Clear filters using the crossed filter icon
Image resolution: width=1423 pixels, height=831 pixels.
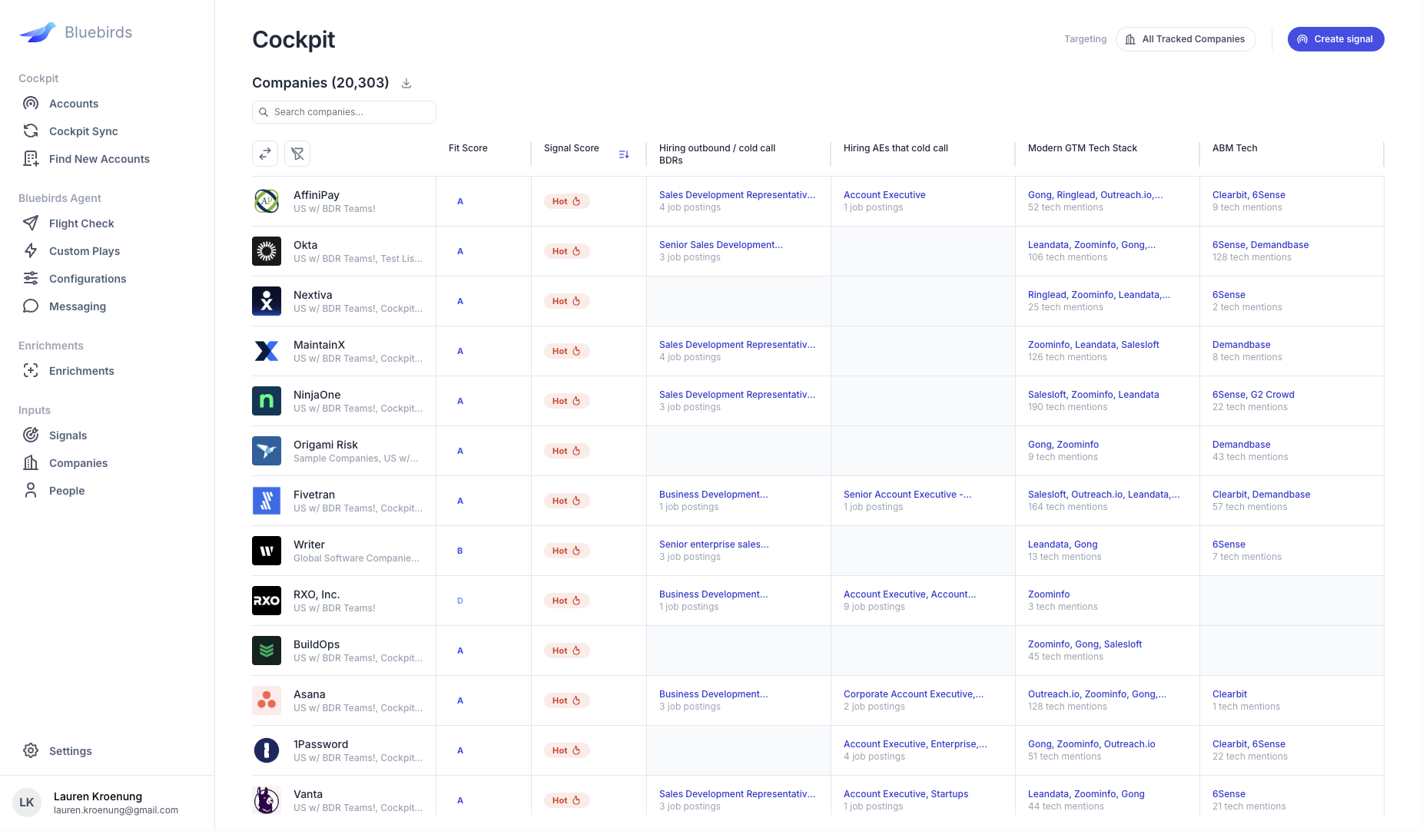click(x=297, y=154)
